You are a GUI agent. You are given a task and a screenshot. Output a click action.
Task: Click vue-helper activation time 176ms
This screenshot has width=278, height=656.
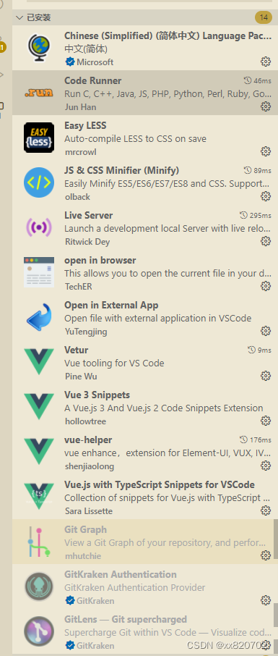click(x=256, y=440)
